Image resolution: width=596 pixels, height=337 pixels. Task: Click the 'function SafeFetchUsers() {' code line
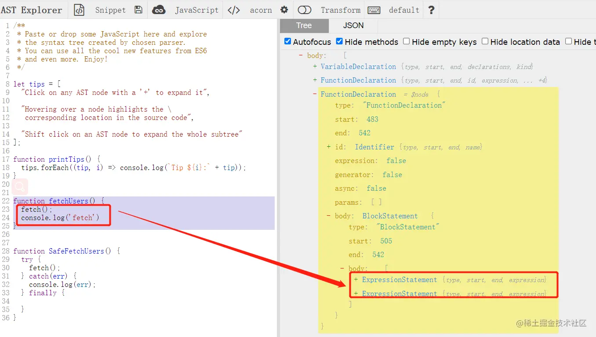[67, 251]
